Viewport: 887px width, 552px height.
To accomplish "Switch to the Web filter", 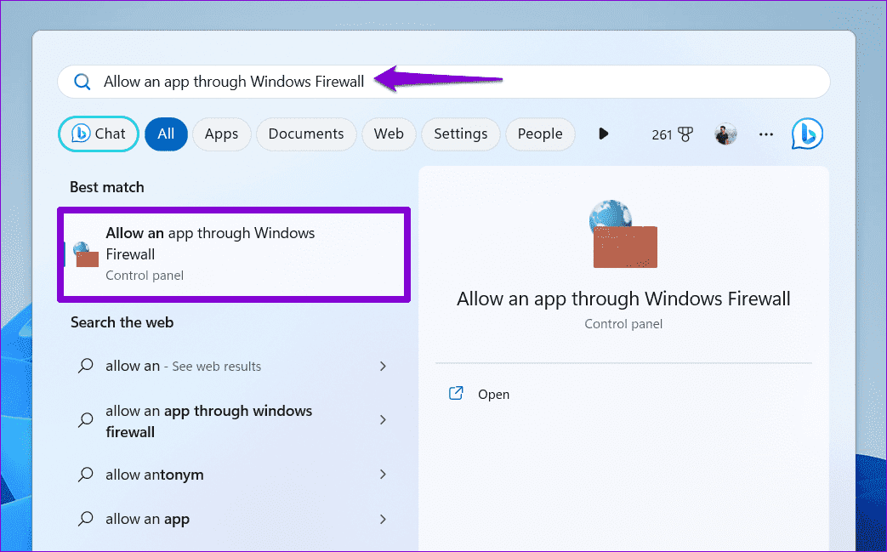I will [389, 134].
